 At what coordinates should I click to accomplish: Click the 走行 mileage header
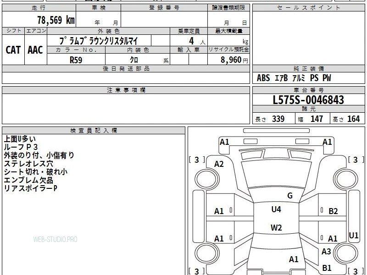point(39,8)
